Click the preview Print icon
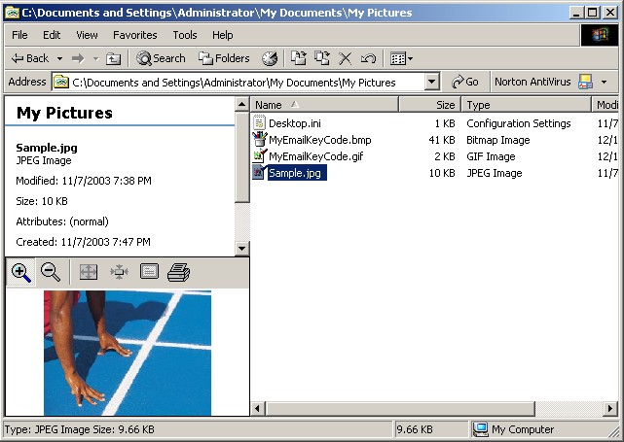The image size is (624, 442). pyautogui.click(x=179, y=272)
